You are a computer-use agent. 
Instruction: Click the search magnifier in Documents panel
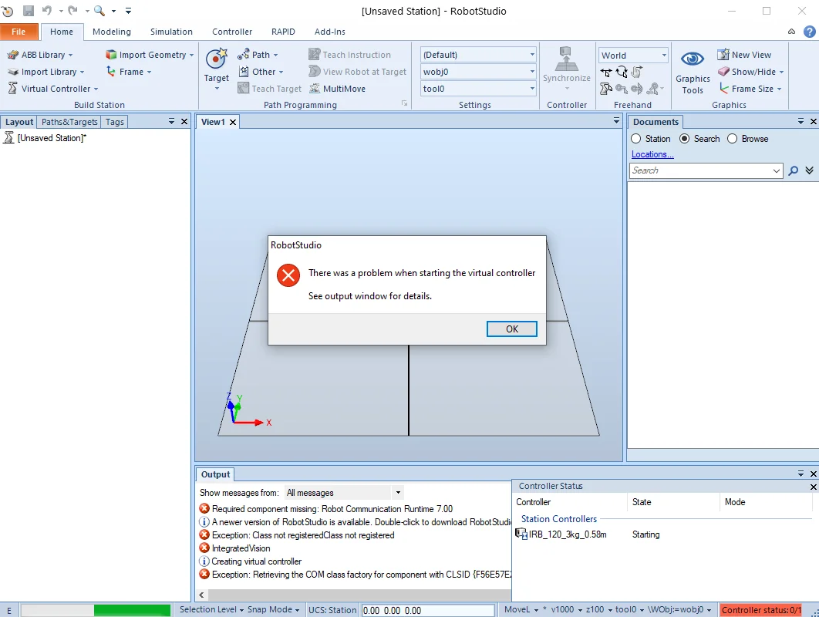pos(794,170)
